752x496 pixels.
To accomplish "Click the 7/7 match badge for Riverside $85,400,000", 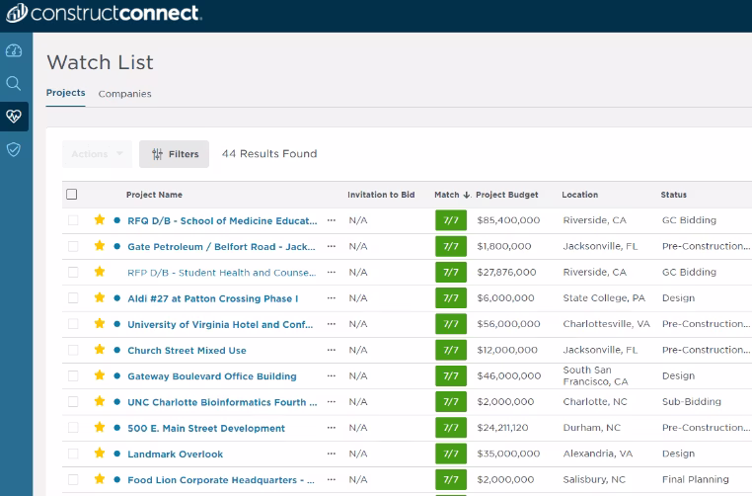I will (x=451, y=220).
